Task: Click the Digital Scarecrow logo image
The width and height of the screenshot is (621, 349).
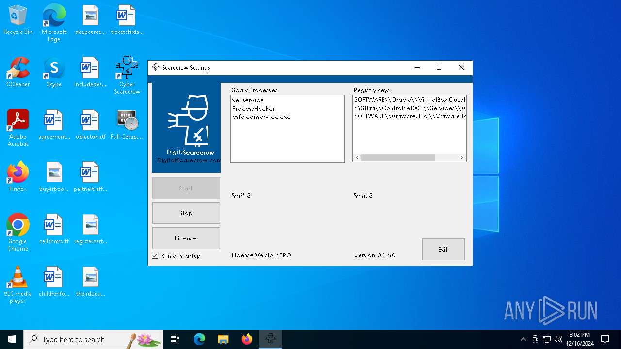Action: (186, 127)
